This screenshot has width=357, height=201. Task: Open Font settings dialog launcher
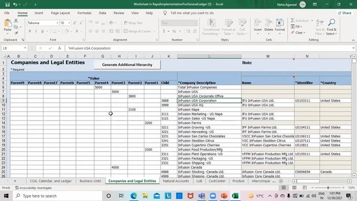tap(84, 40)
